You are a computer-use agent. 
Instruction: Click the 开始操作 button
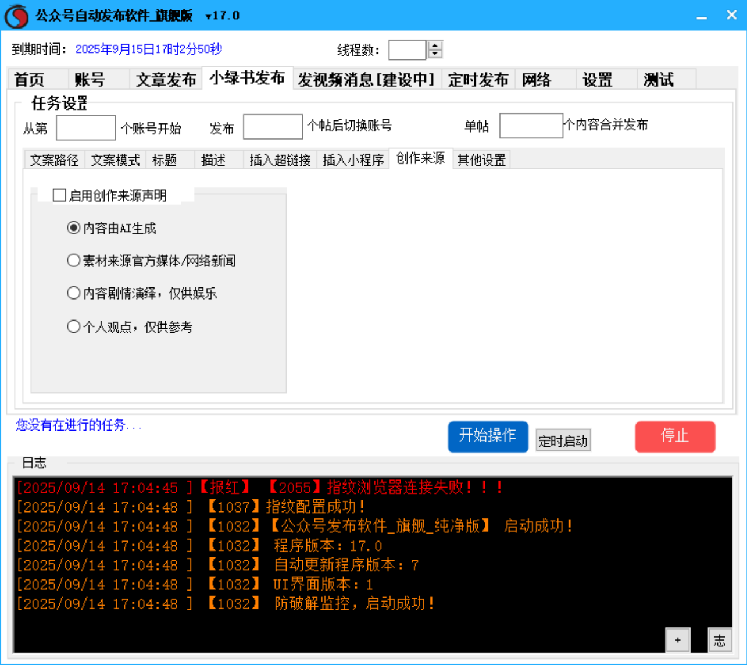488,437
